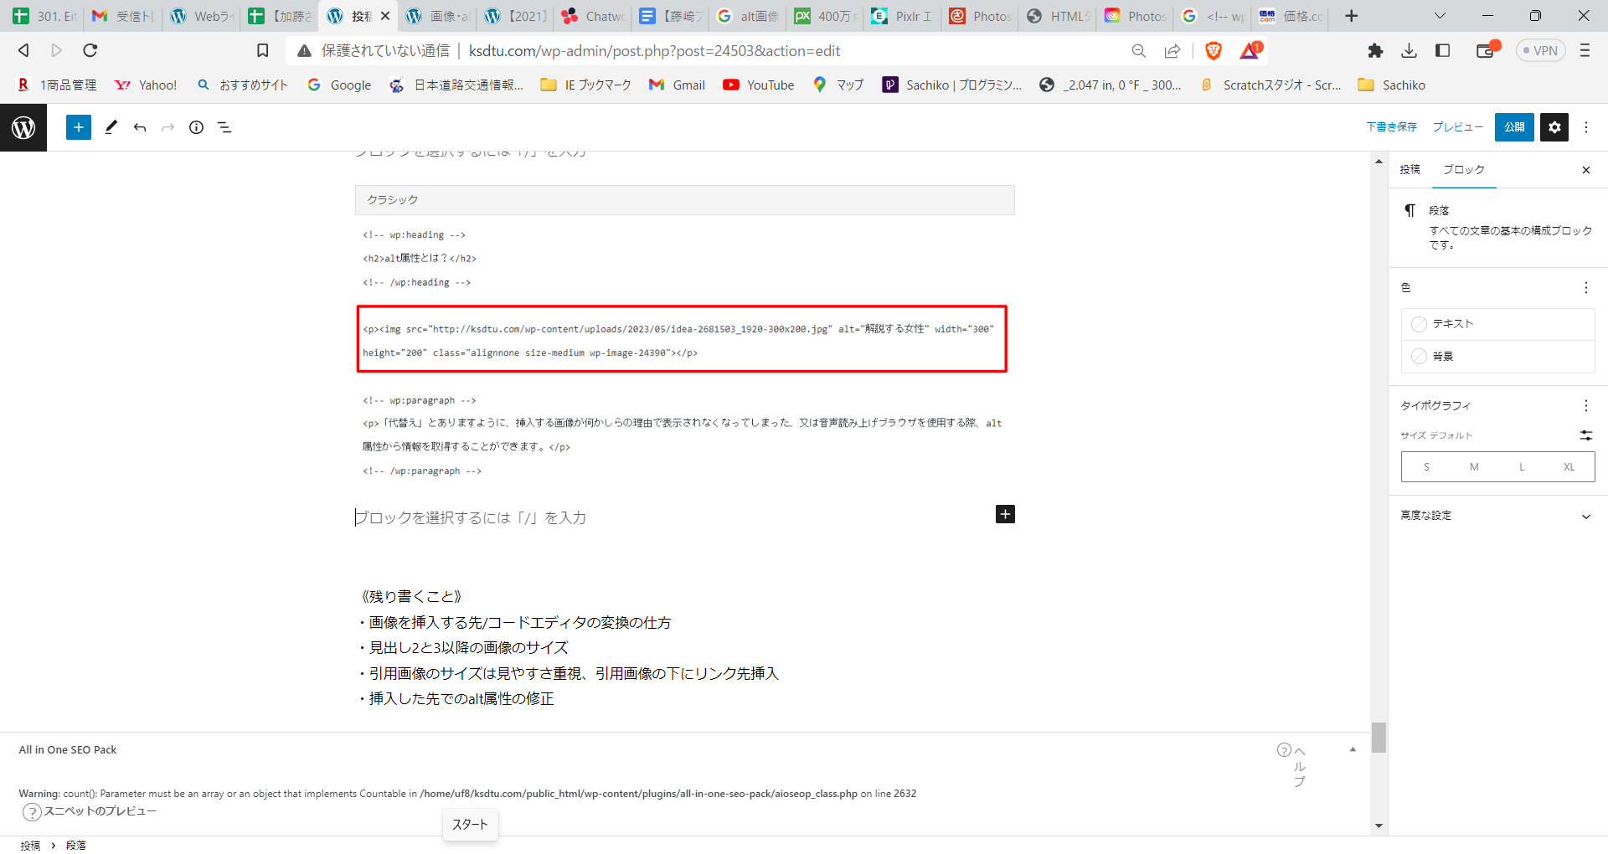Select font size L
Image resolution: width=1608 pixels, height=854 pixels.
[x=1522, y=467]
